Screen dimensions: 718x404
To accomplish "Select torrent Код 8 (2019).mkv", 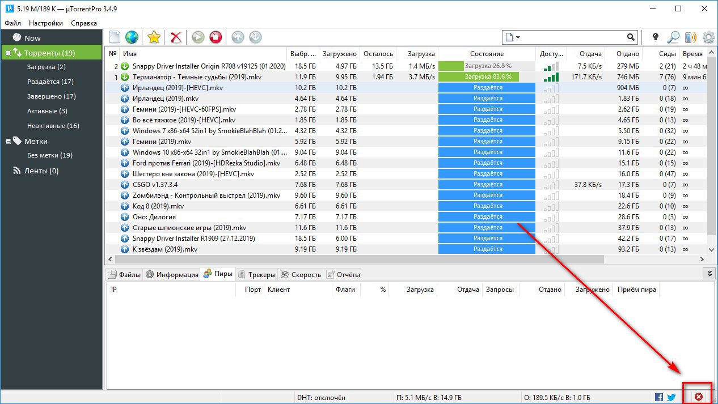I will pyautogui.click(x=158, y=206).
